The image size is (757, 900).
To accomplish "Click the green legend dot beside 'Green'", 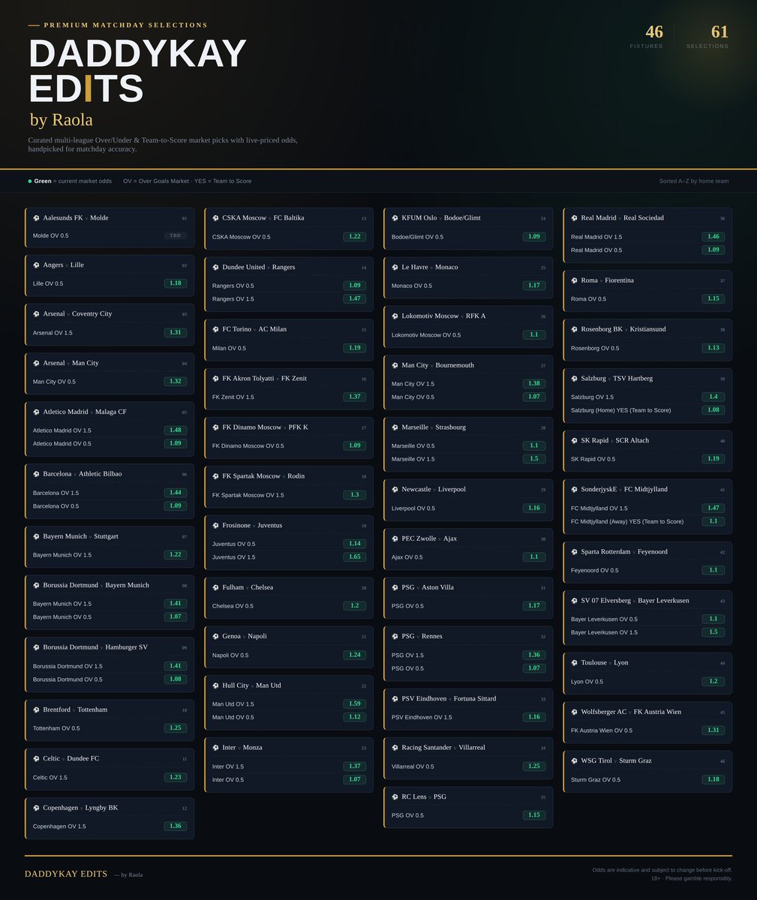I will coord(30,181).
